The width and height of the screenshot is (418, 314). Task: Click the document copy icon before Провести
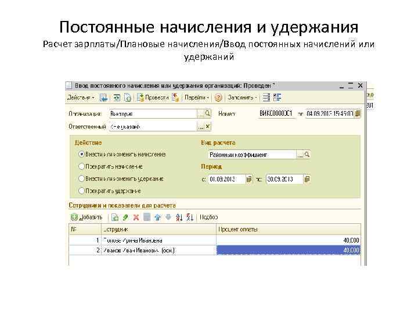click(127, 98)
